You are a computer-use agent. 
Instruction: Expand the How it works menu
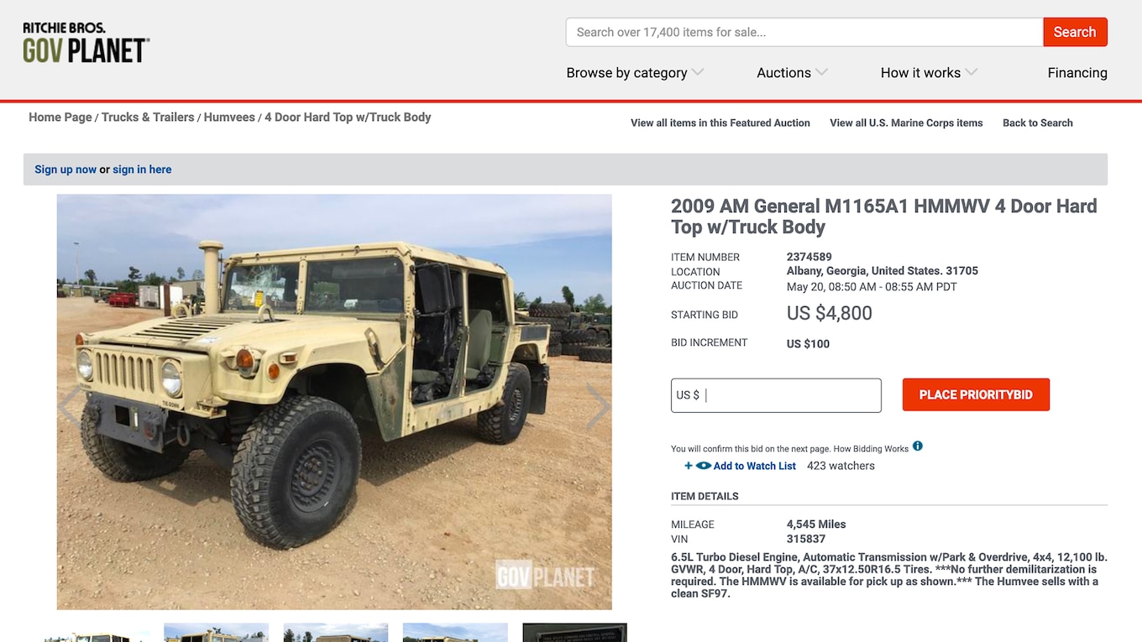click(929, 73)
